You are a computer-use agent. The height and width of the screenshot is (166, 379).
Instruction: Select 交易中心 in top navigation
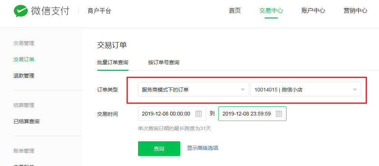click(x=271, y=11)
